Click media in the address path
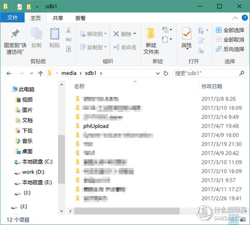 click(x=69, y=73)
